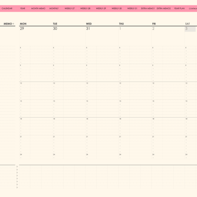
Task: Select the highlighted date 3 under Saturday
Action: click(190, 29)
